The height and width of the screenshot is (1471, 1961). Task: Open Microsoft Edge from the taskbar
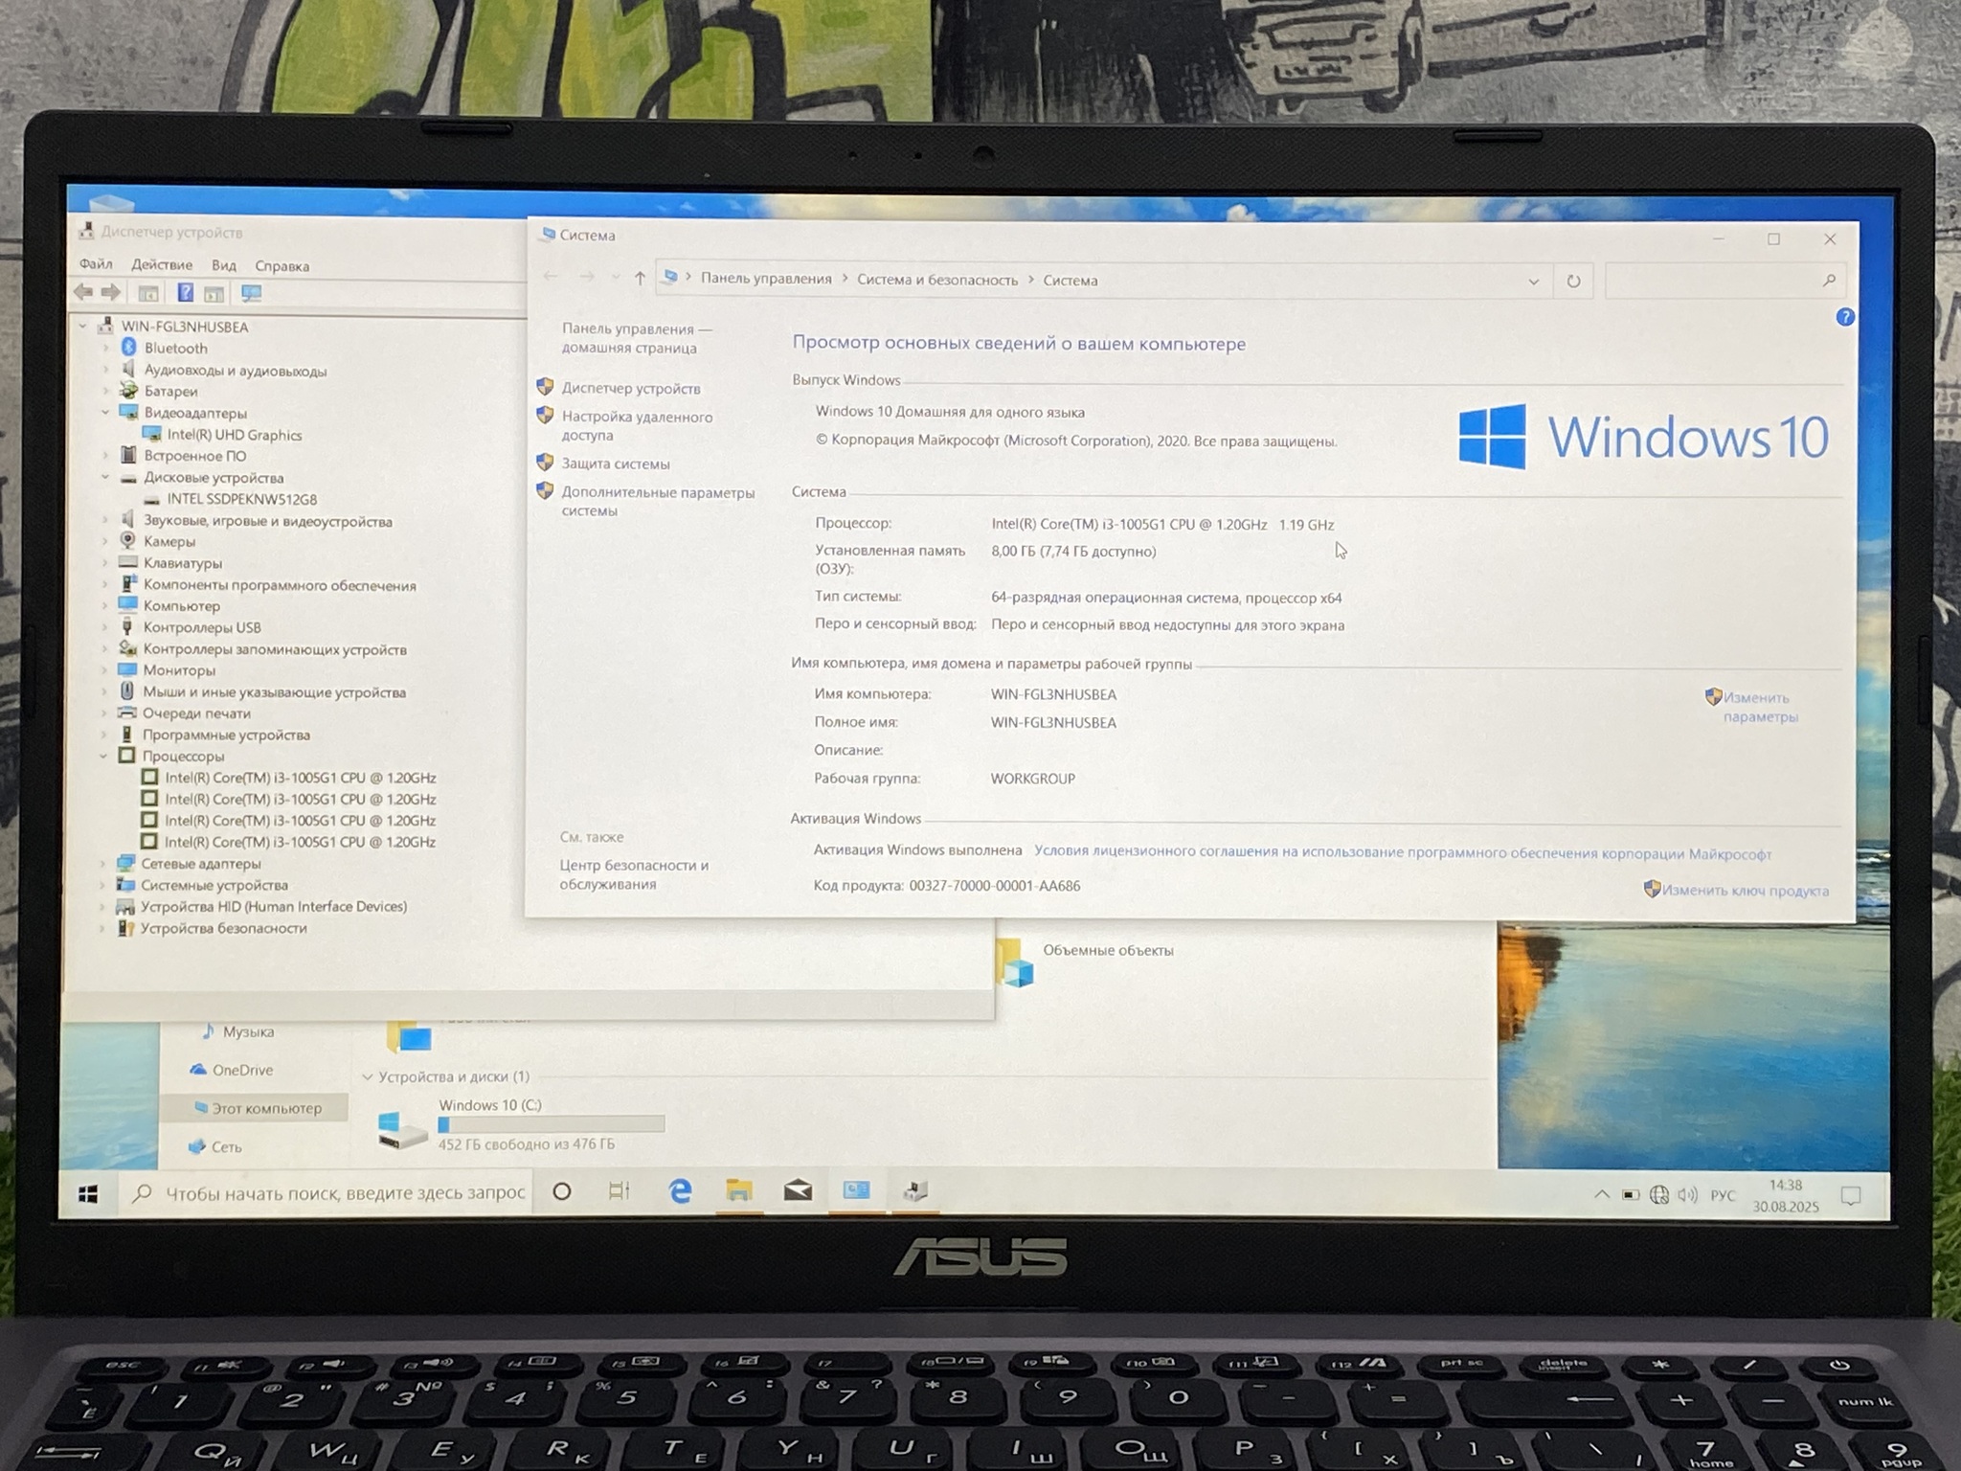point(680,1191)
